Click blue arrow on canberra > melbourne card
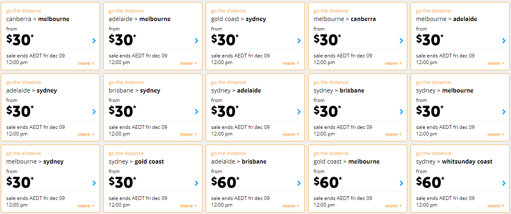511x214 pixels. pos(94,40)
